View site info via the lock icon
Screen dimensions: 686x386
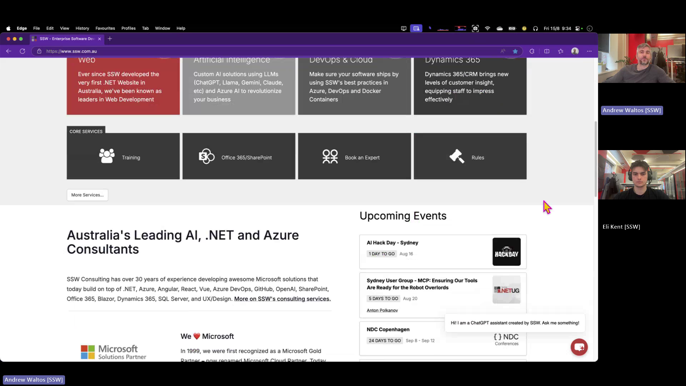point(39,51)
